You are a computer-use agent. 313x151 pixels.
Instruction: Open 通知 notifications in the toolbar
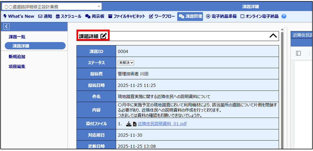(45, 16)
